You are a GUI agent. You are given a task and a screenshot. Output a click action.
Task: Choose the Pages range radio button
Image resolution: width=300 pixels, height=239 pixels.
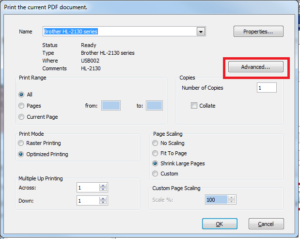coord(21,106)
